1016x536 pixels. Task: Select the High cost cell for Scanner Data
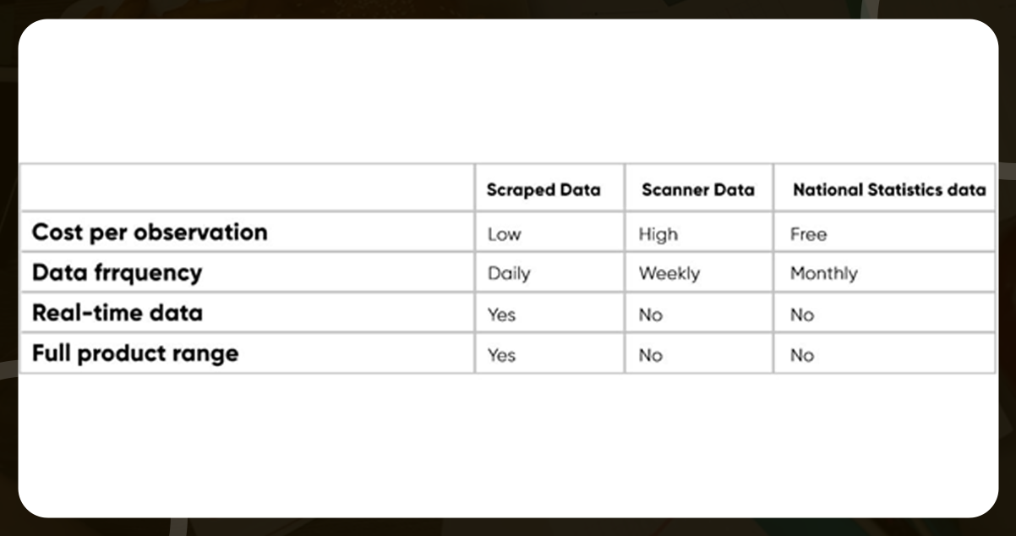tap(658, 234)
